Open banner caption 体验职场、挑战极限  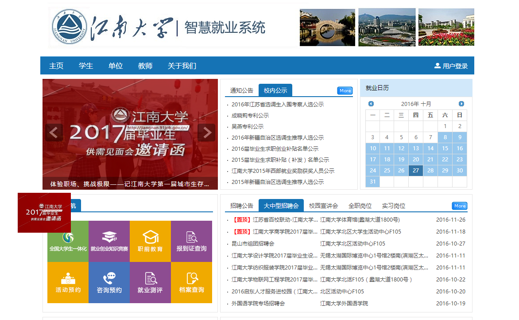[129, 184]
